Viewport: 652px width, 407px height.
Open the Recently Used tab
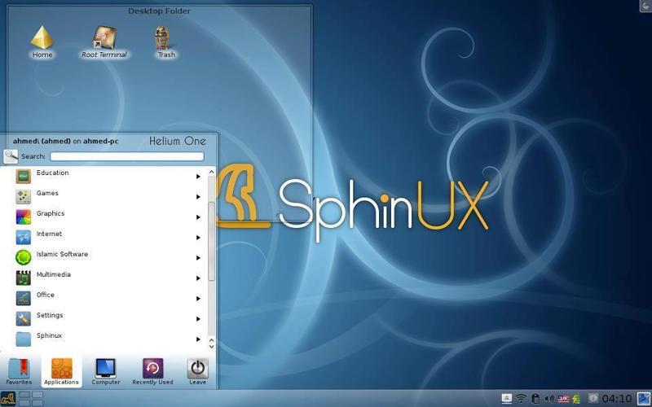[152, 371]
